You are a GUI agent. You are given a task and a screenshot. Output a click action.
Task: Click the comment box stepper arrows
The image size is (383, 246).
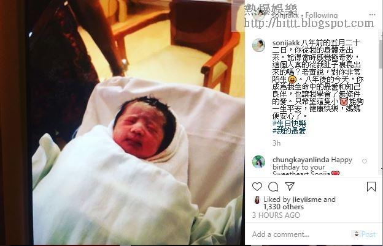[x=357, y=234]
